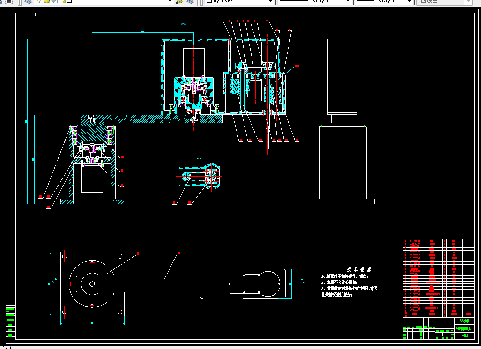Toggle the layer lock icon
The height and width of the screenshot is (349, 481).
(64, 1)
